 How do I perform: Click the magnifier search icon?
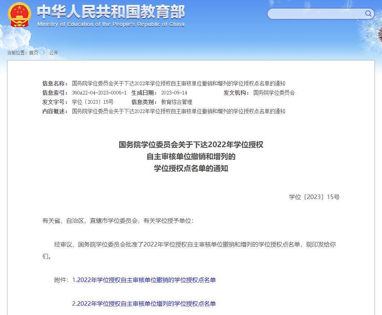tap(368, 14)
